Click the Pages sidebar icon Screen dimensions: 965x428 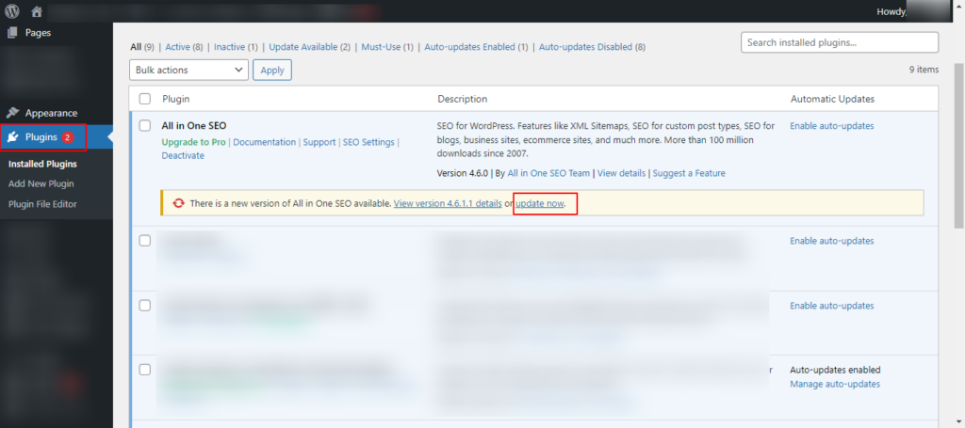pos(12,32)
